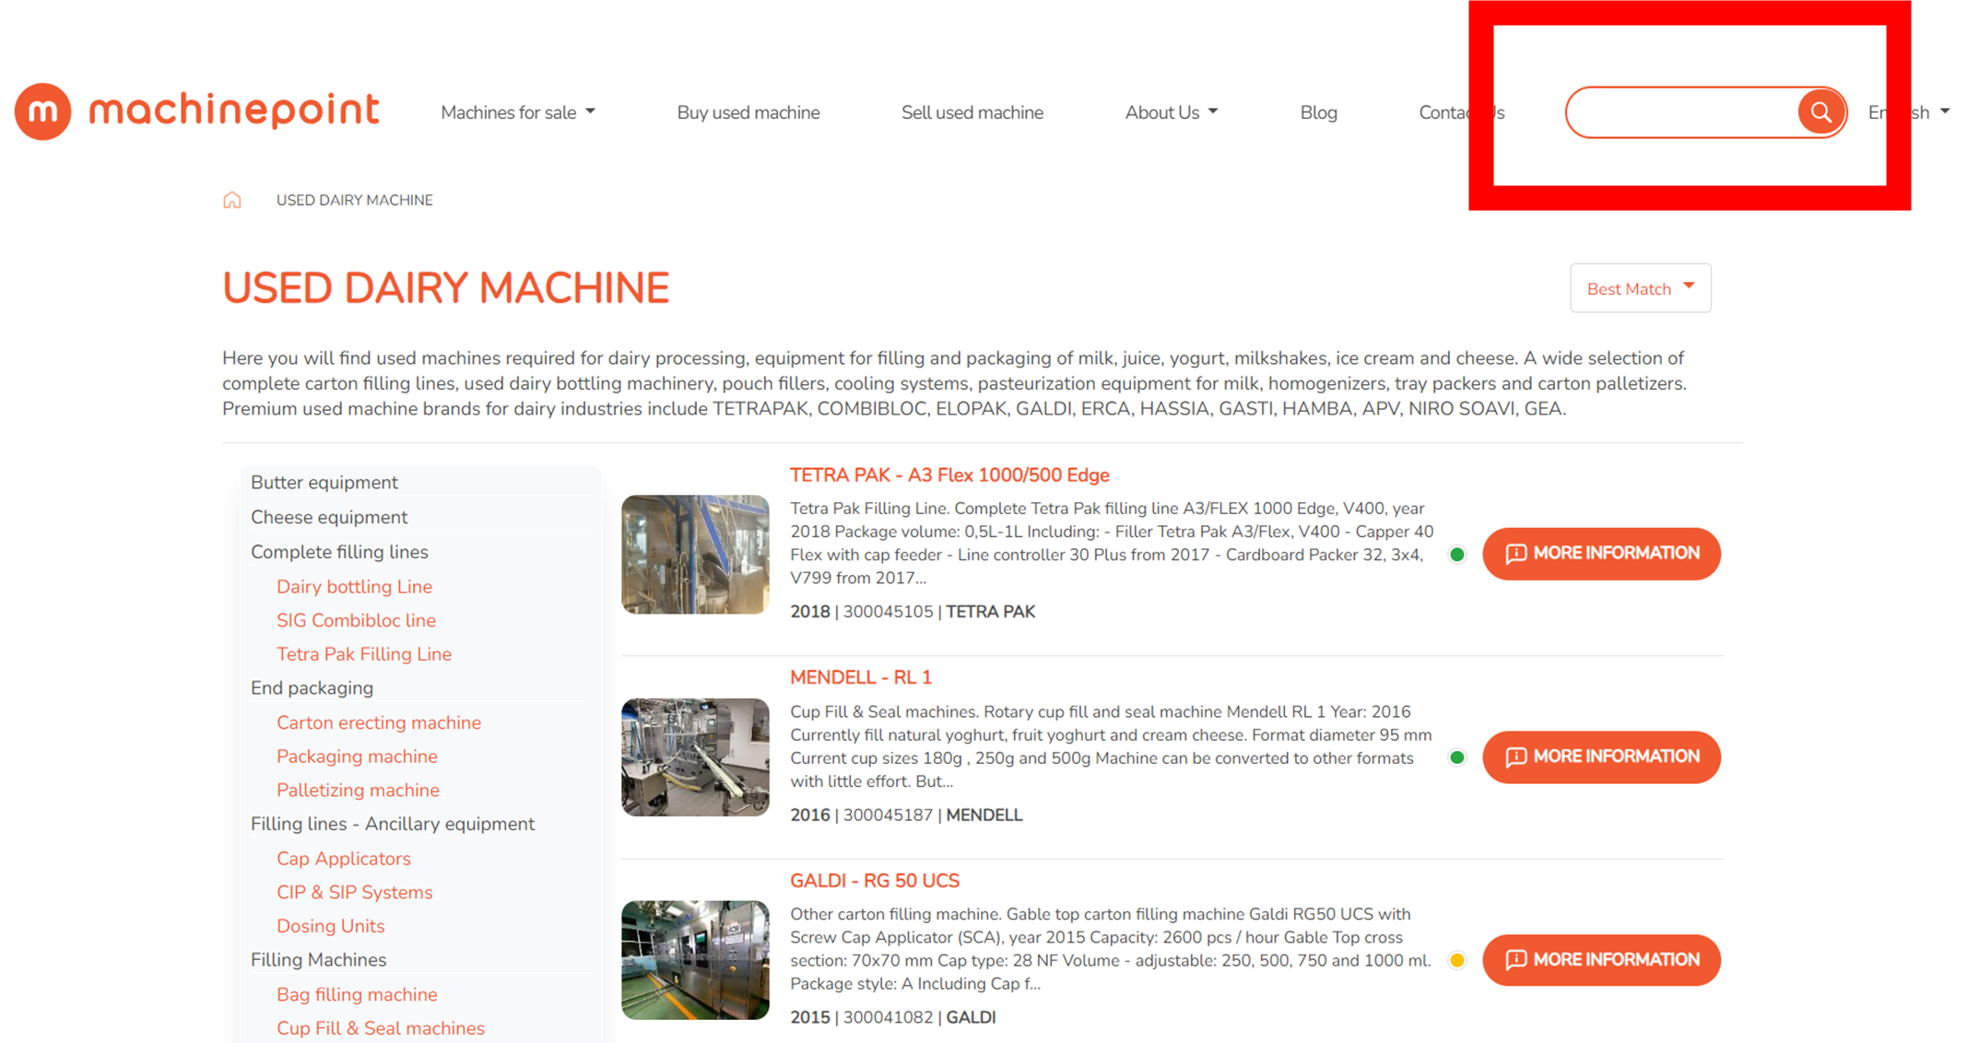Viewport: 1968px width, 1043px height.
Task: Click the search icon to search
Action: 1821,111
